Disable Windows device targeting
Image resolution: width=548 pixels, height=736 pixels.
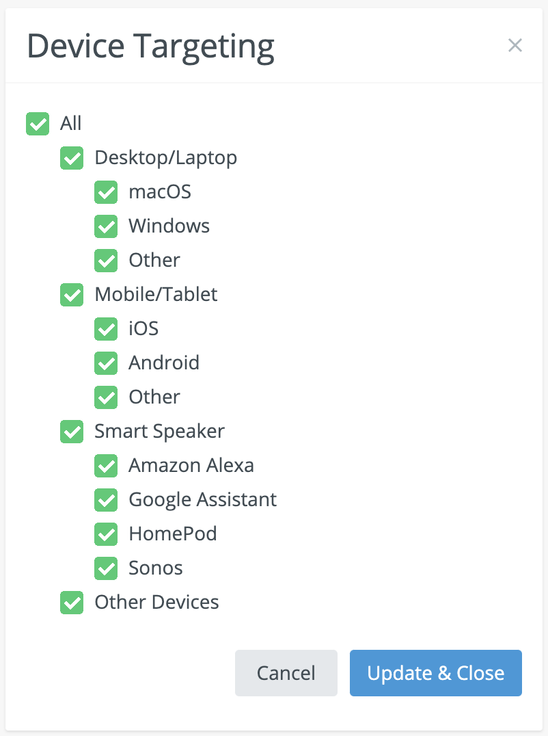point(106,226)
